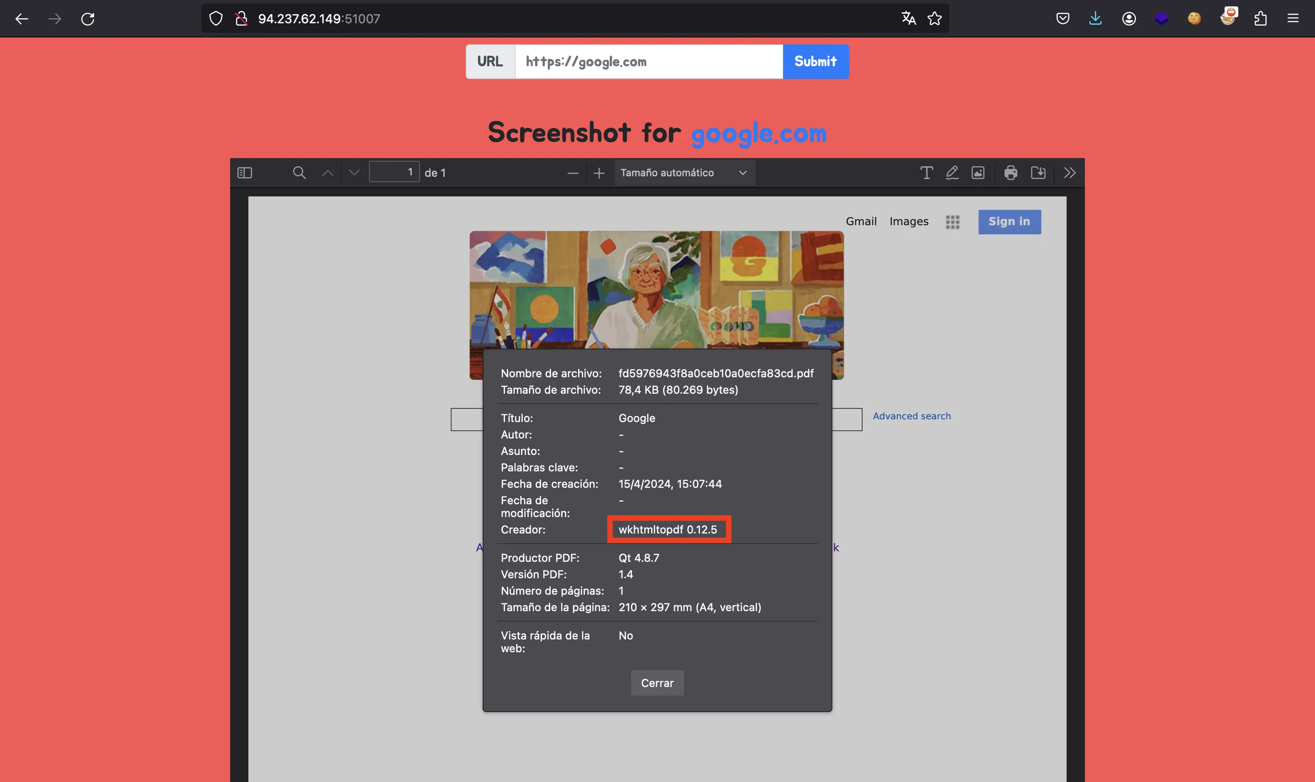Open Gmail link in the PDF

(861, 222)
